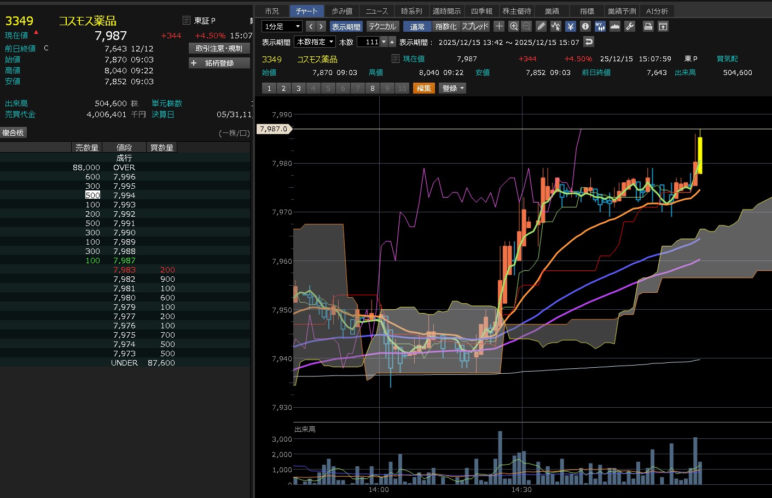Toggle the 表示期間 display period button
This screenshot has width=772, height=498.
[x=346, y=26]
